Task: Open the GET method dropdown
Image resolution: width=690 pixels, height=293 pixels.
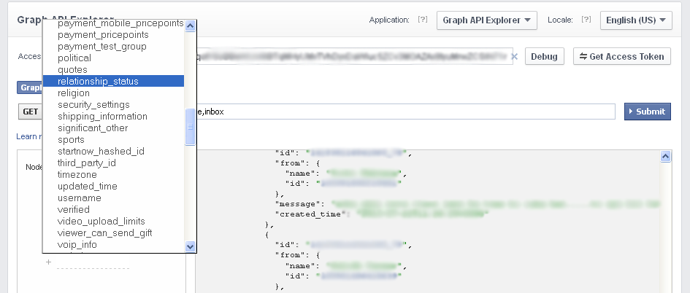Action: tap(30, 112)
